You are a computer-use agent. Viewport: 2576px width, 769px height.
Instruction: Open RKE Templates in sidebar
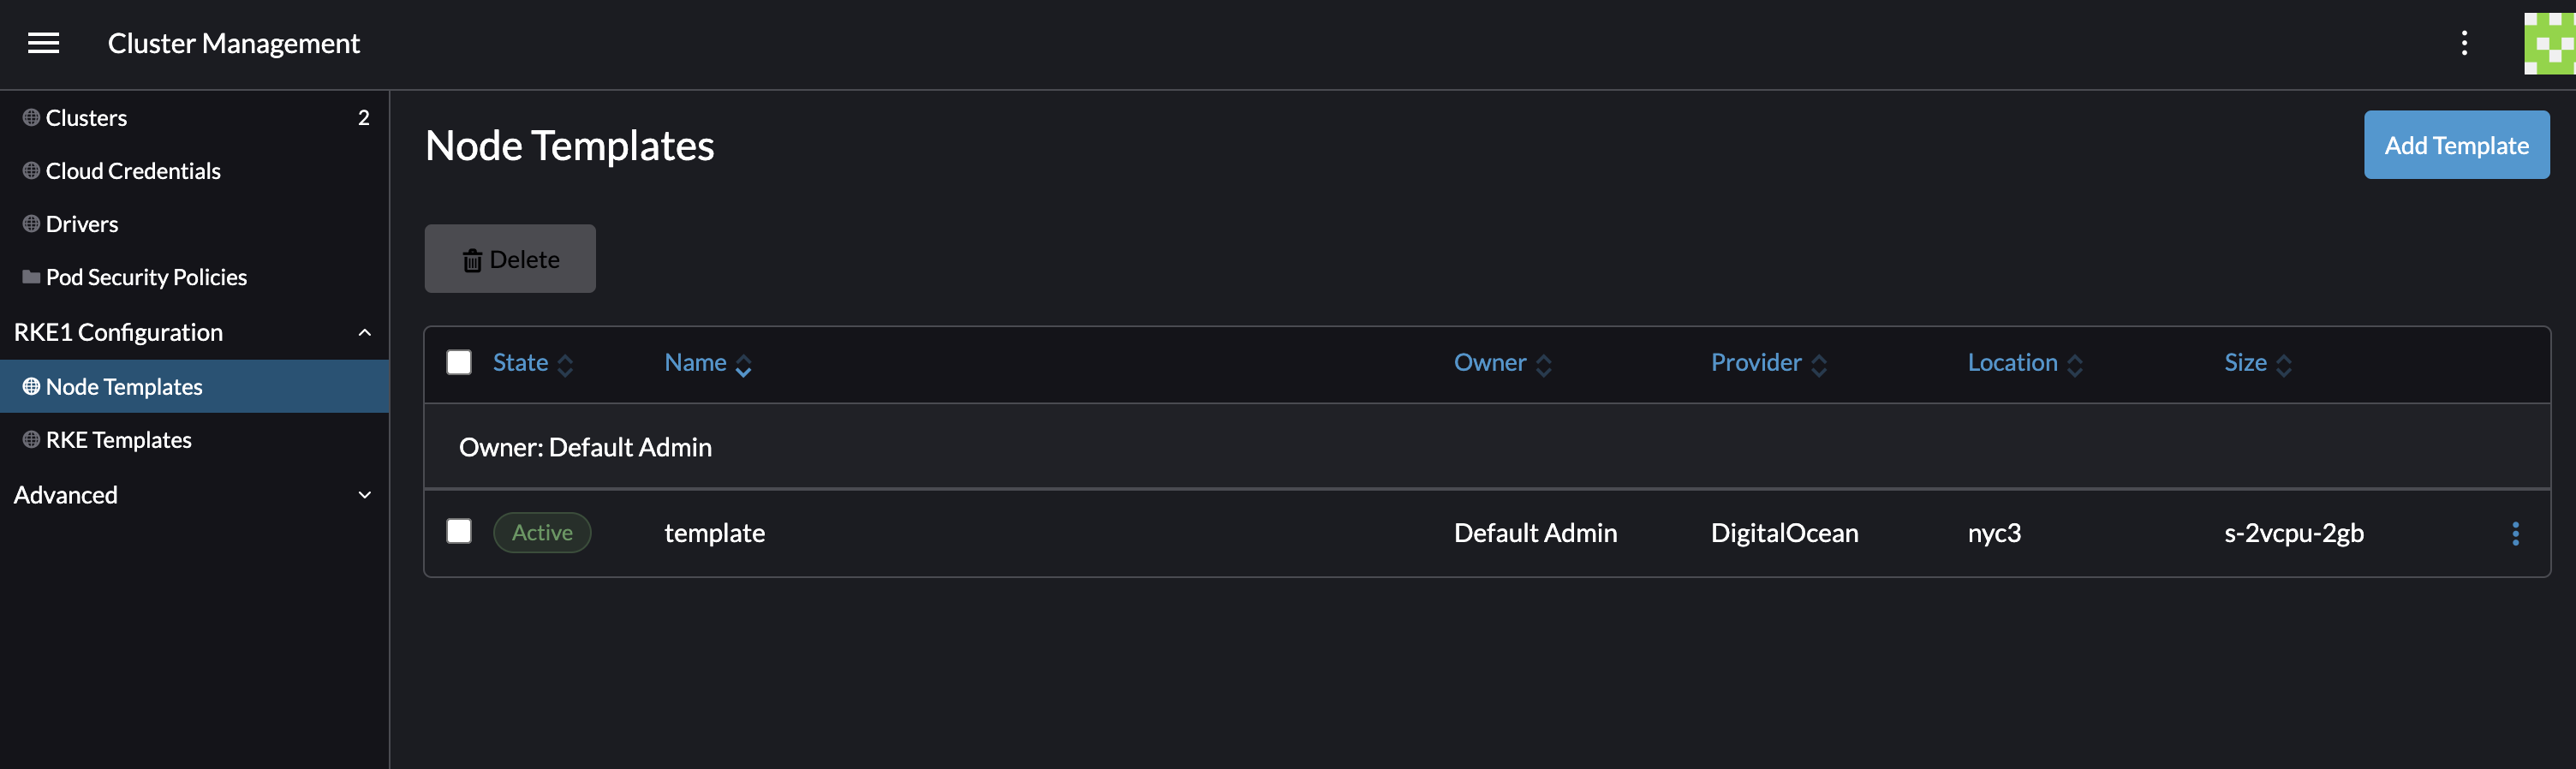pos(118,440)
